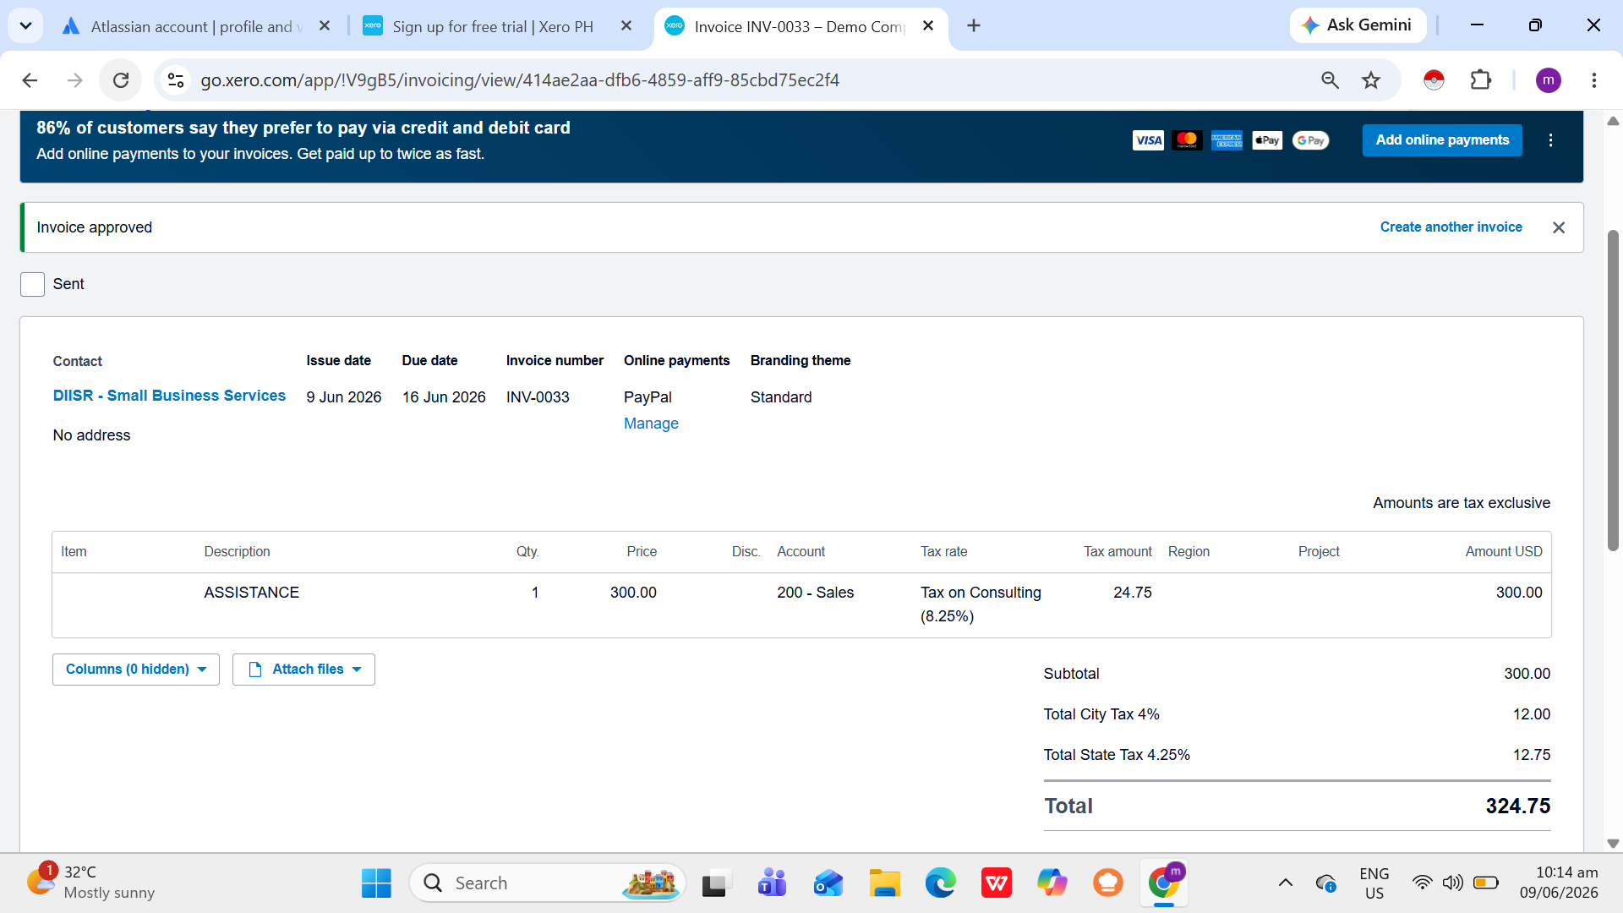This screenshot has height=913, width=1623.
Task: Click the browser forward arrow
Action: pyautogui.click(x=75, y=80)
